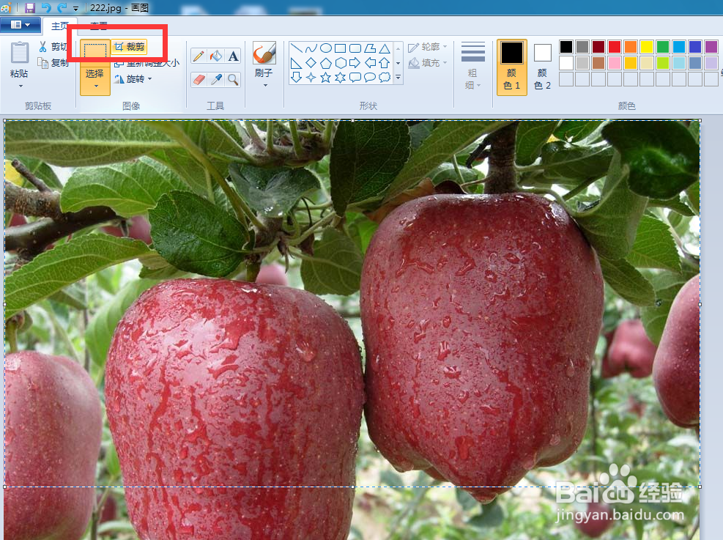
Task: Choose the purple palette swatch
Action: [x=711, y=47]
